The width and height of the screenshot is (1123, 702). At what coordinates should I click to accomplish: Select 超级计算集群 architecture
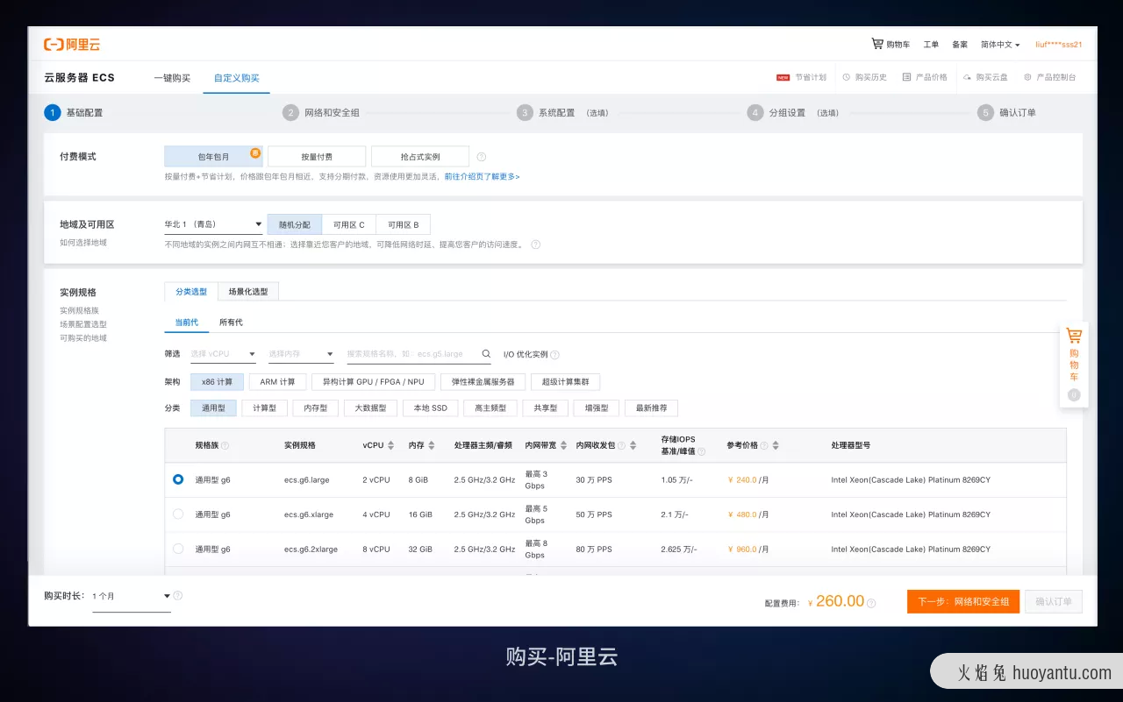coord(566,382)
